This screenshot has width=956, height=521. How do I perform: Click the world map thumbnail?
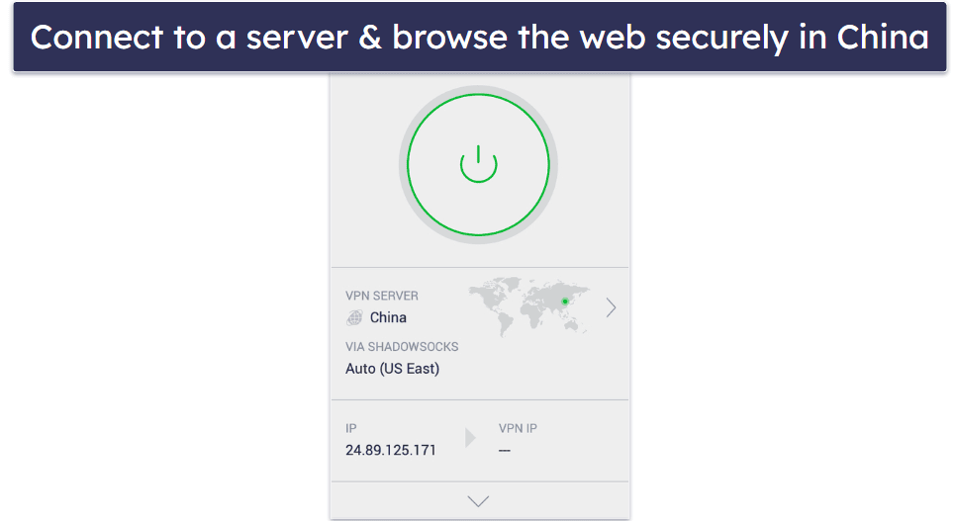[529, 306]
